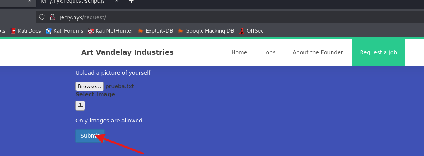Click the tracking protection shield icon
This screenshot has height=156, width=424.
click(x=43, y=17)
